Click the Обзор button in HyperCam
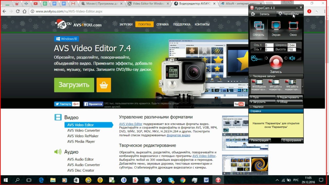 click(x=289, y=102)
